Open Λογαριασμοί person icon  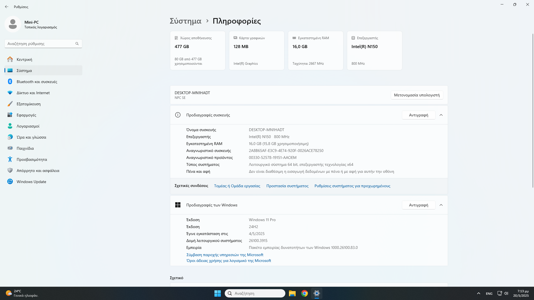click(x=10, y=126)
